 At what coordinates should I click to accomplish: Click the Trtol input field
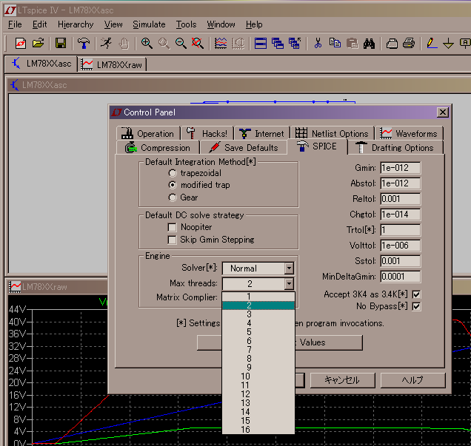[x=401, y=230]
